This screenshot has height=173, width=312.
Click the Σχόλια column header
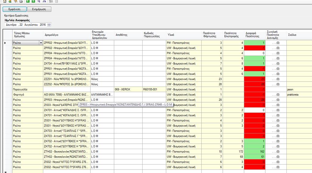point(299,35)
